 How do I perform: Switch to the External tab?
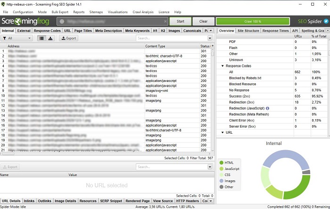click(x=24, y=31)
